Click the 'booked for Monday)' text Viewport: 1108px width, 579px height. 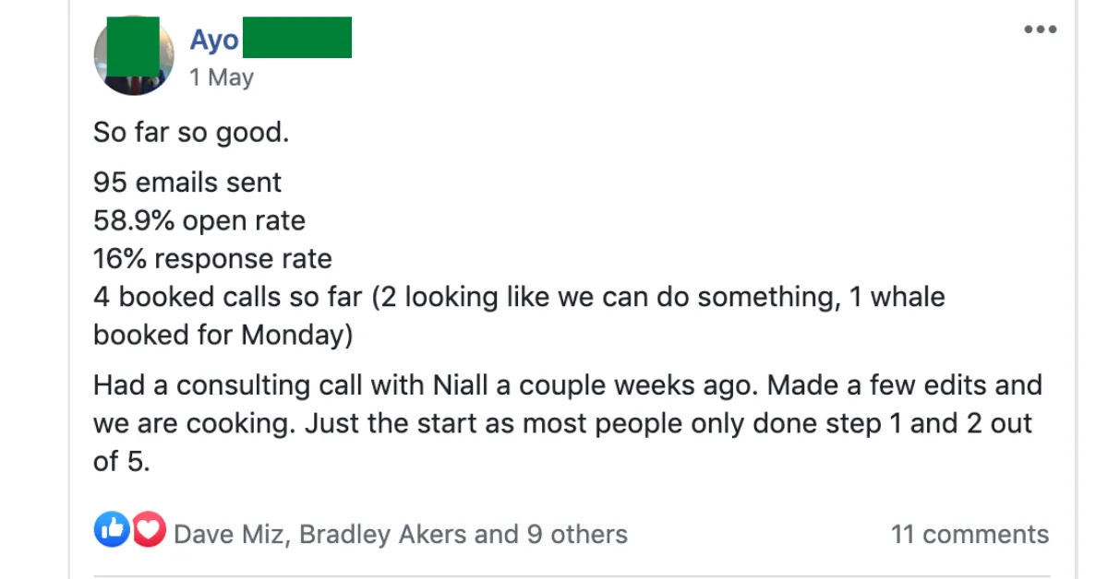pos(223,336)
